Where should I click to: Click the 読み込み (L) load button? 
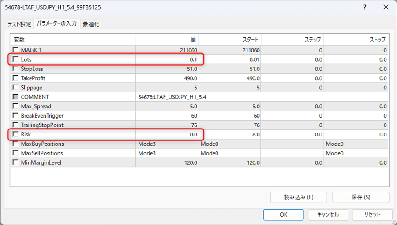(x=298, y=197)
